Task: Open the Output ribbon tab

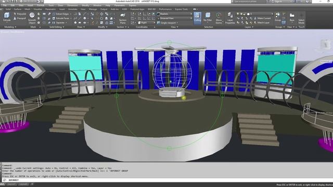Action: coord(104,9)
